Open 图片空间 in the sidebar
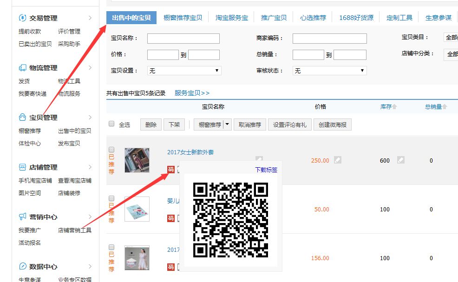The width and height of the screenshot is (458, 282). click(x=30, y=193)
